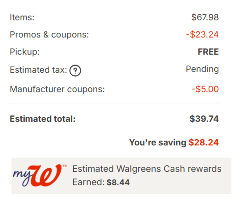This screenshot has height=198, width=237.
Task: Click the Pending tax status
Action: [202, 69]
